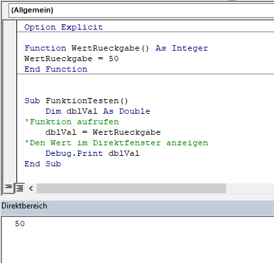Click the 'Sub FunktionTesten()' line

[76, 101]
